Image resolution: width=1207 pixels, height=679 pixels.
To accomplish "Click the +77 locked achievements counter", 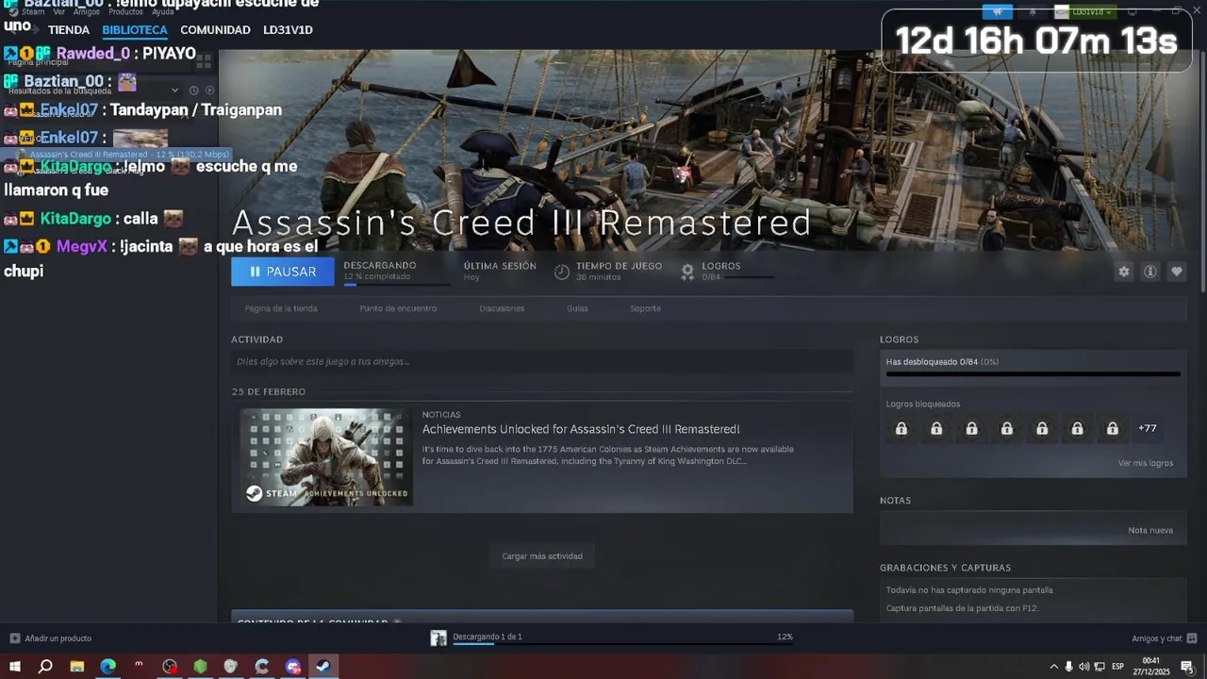I will coord(1147,428).
